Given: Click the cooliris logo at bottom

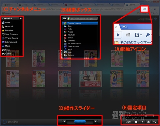Looking at the screenshot, I should [x=10, y=122].
